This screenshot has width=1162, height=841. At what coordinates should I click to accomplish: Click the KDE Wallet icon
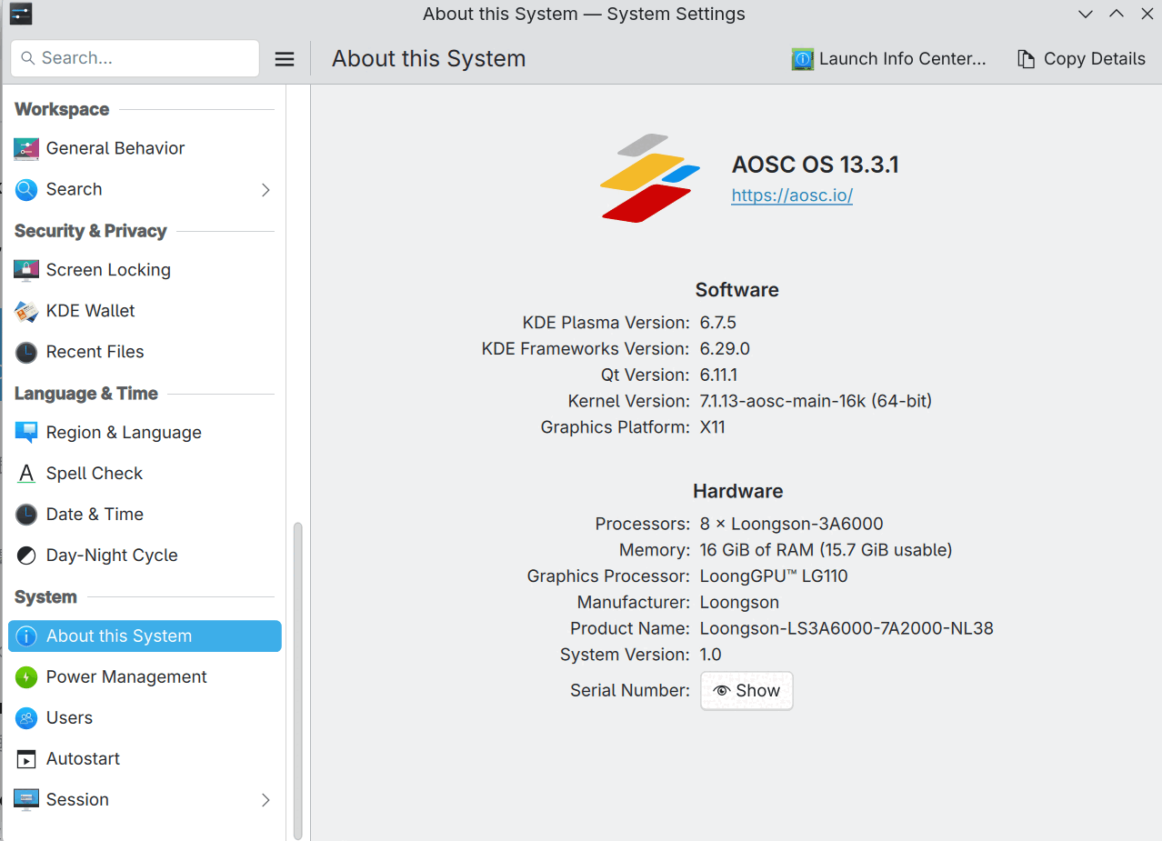[x=26, y=311]
